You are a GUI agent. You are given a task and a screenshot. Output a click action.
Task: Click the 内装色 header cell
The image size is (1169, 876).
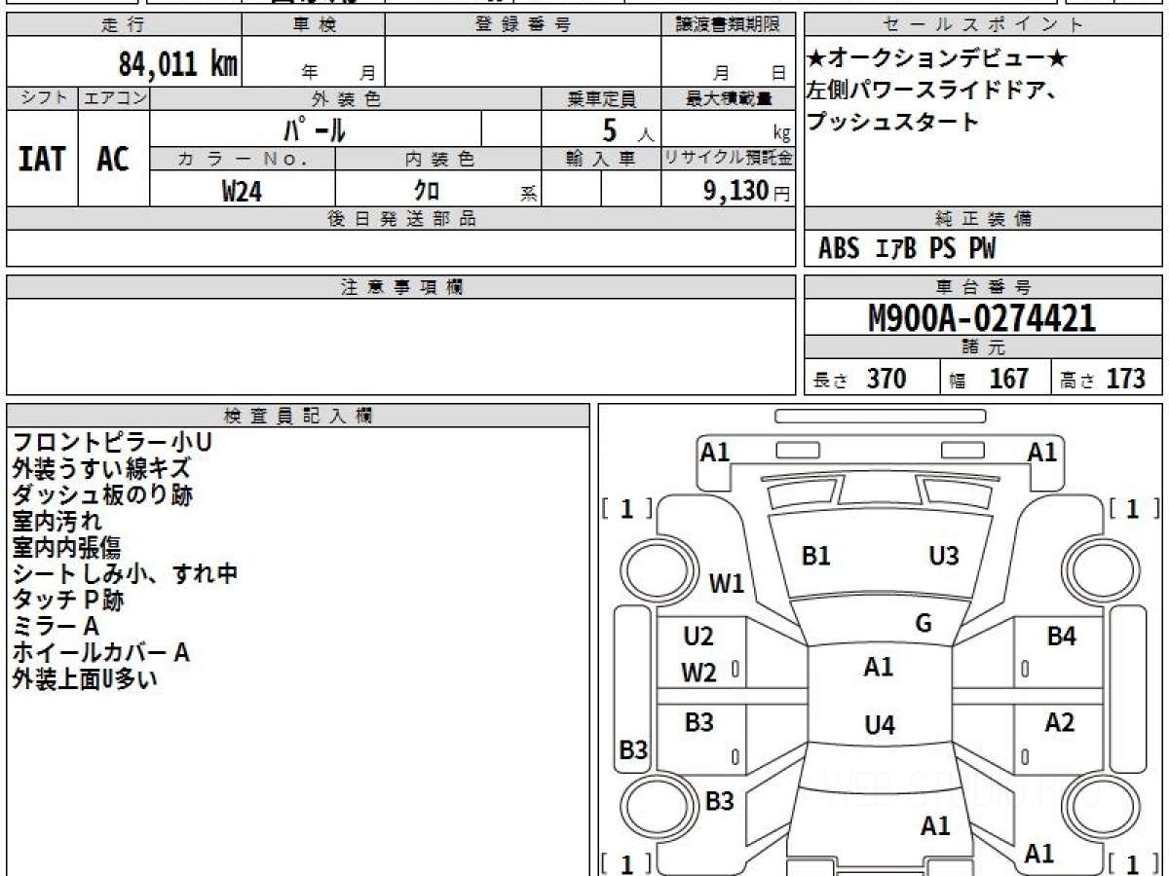[438, 159]
